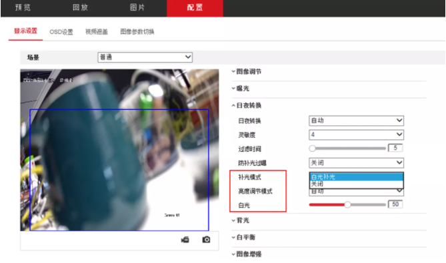
Task: Click the 过滤时间 value field showing 5
Action: coord(395,148)
